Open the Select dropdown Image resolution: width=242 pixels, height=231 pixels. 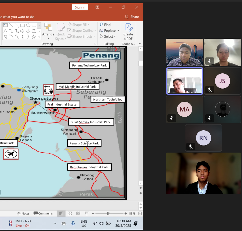tap(107, 36)
